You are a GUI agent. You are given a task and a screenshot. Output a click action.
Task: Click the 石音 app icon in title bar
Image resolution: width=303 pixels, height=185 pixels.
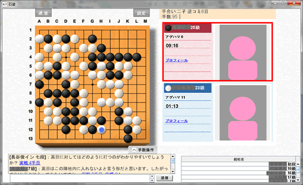click(x=5, y=4)
